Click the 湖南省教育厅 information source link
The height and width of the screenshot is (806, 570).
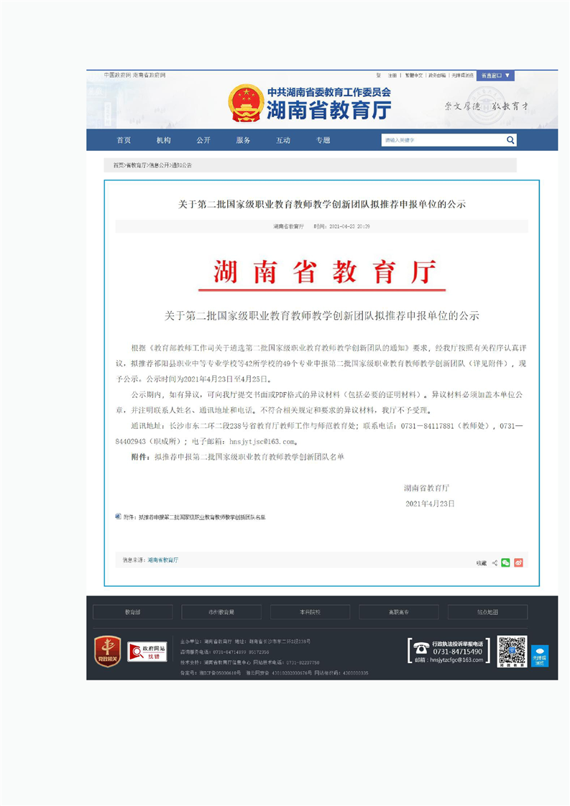tap(162, 559)
